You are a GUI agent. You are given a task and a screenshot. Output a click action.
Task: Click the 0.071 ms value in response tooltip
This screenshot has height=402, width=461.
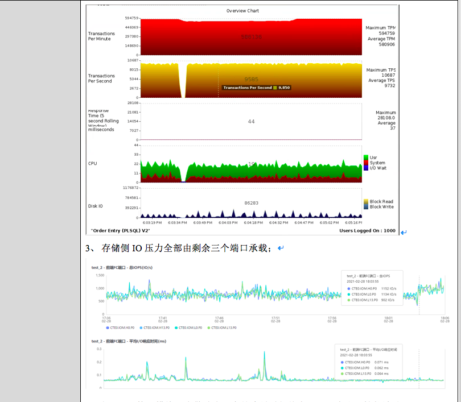(381, 362)
